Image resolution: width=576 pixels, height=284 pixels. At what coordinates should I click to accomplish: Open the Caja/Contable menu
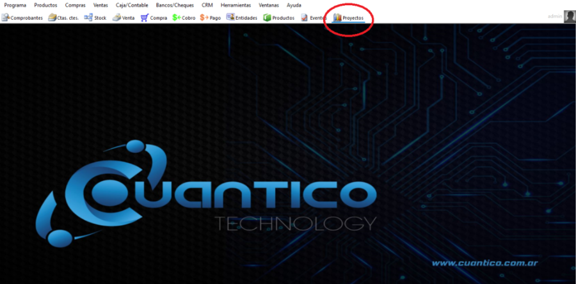pos(132,6)
